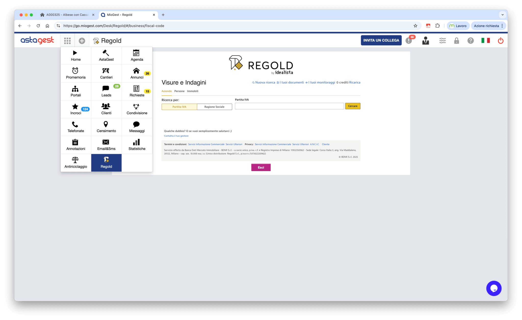Change language via Italian flag
The height and width of the screenshot is (320, 522).
coord(486,40)
